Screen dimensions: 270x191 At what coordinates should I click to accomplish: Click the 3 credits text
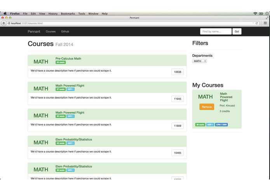(225, 111)
